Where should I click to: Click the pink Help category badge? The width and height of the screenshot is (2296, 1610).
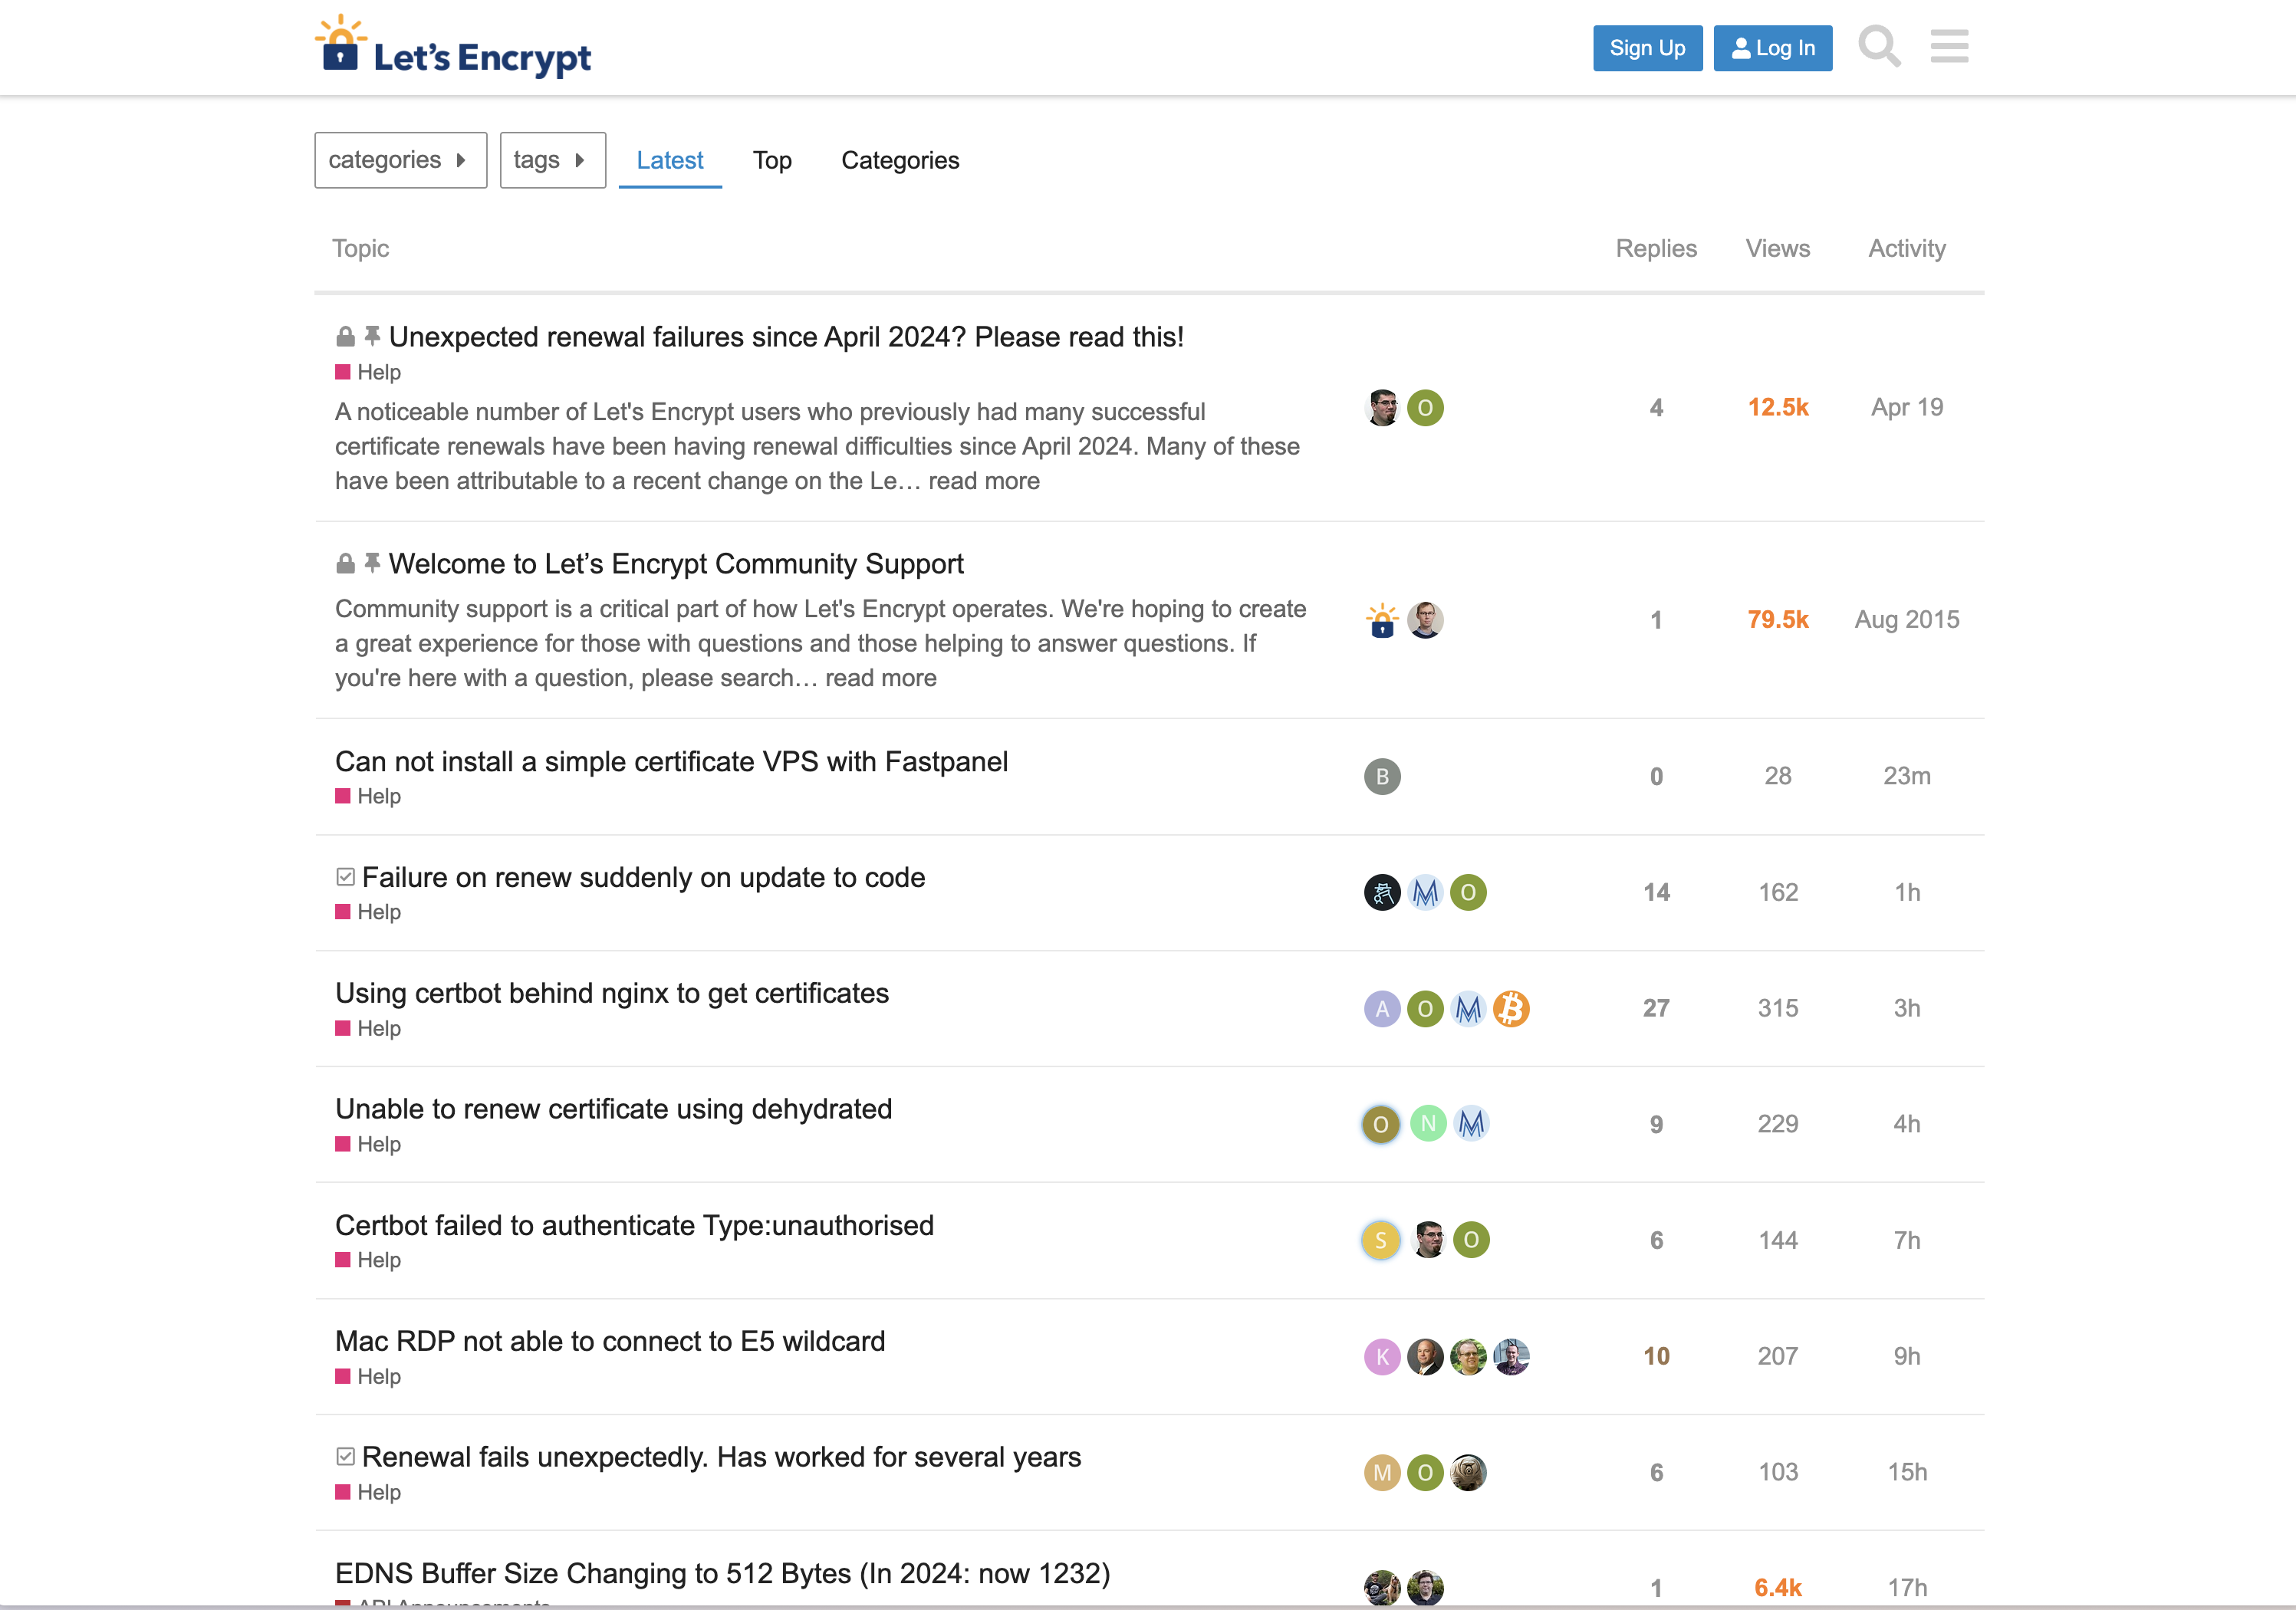coord(367,371)
